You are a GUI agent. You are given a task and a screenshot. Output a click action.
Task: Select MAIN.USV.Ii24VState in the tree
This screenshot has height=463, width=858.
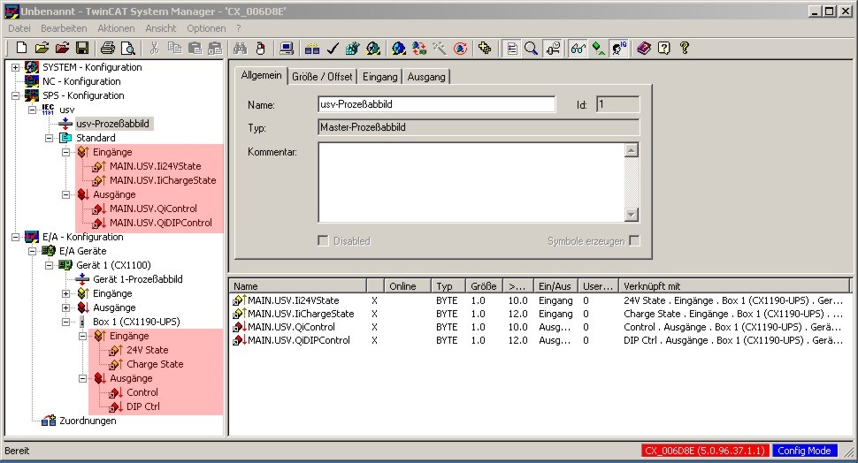(x=156, y=166)
